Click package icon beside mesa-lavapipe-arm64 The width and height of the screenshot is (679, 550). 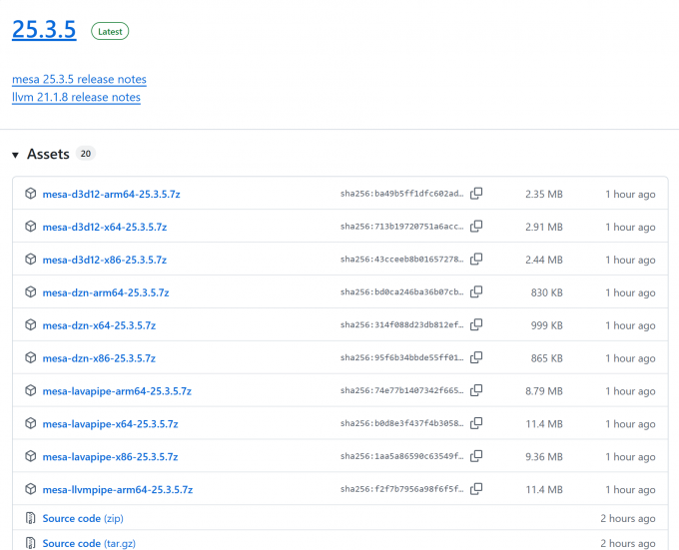(30, 390)
